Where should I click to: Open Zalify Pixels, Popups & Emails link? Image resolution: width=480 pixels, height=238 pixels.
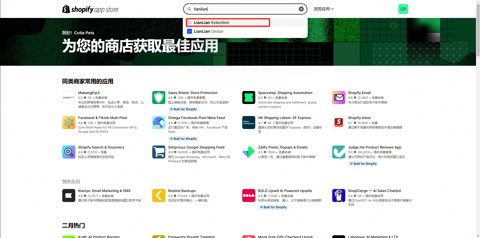click(283, 147)
